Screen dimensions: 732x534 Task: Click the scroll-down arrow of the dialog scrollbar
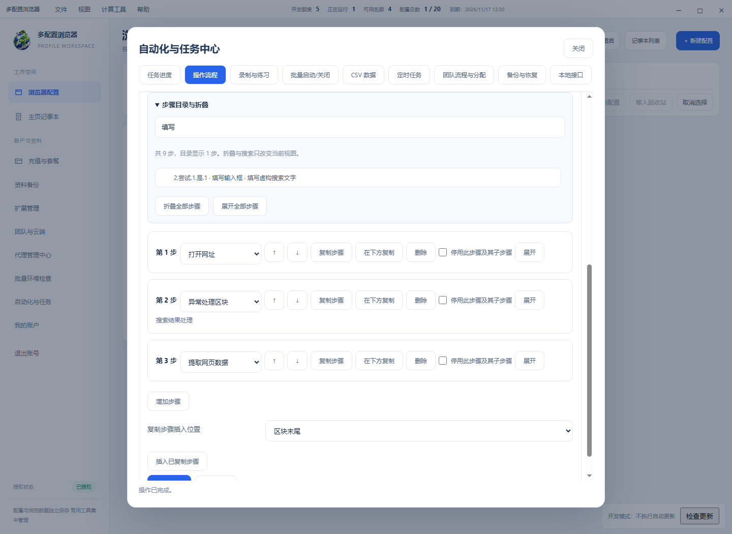[590, 476]
